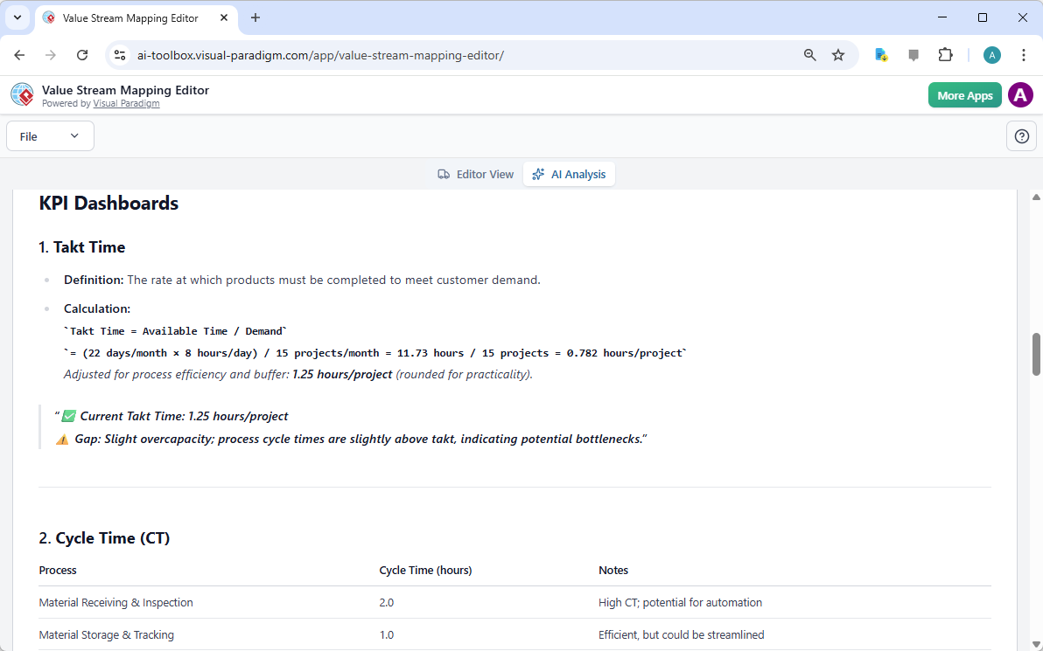Open Chrome profile avatar menu
This screenshot has height=651, width=1043.
pos(991,55)
